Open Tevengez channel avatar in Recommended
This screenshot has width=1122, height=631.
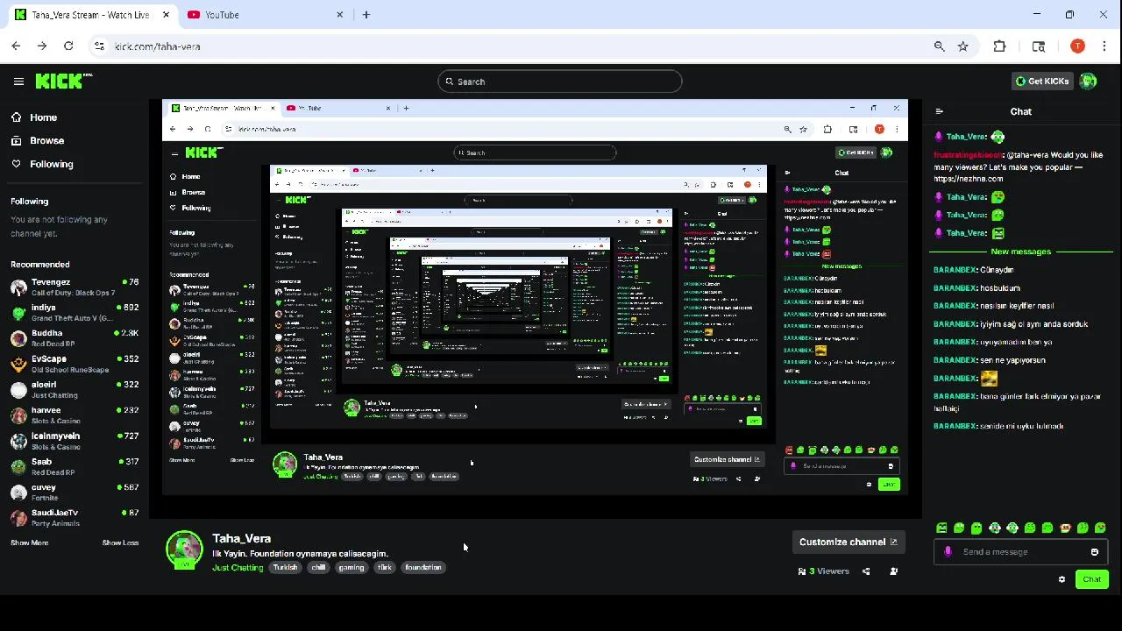[x=18, y=287]
